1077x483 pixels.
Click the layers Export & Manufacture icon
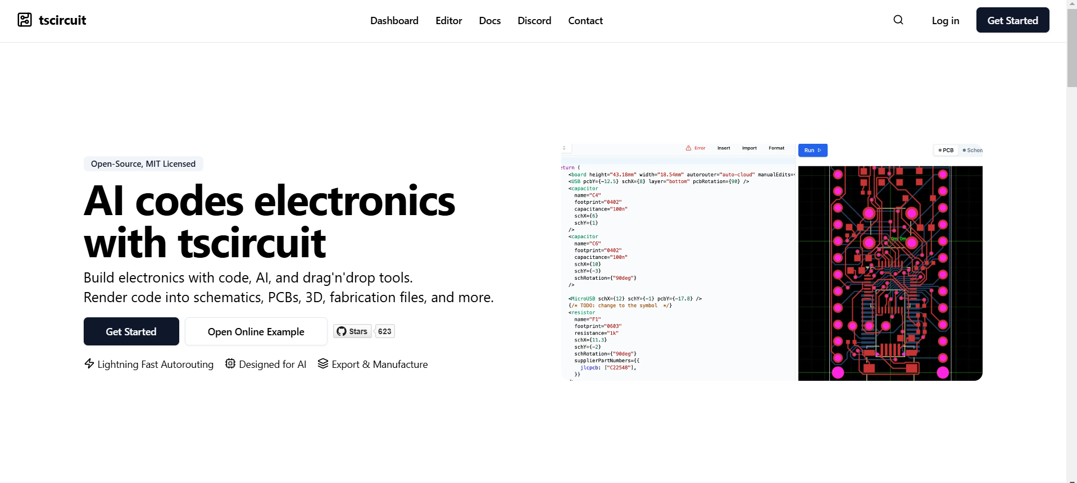pos(323,363)
